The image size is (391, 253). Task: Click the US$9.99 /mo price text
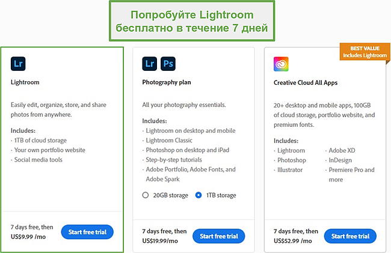[28, 237]
